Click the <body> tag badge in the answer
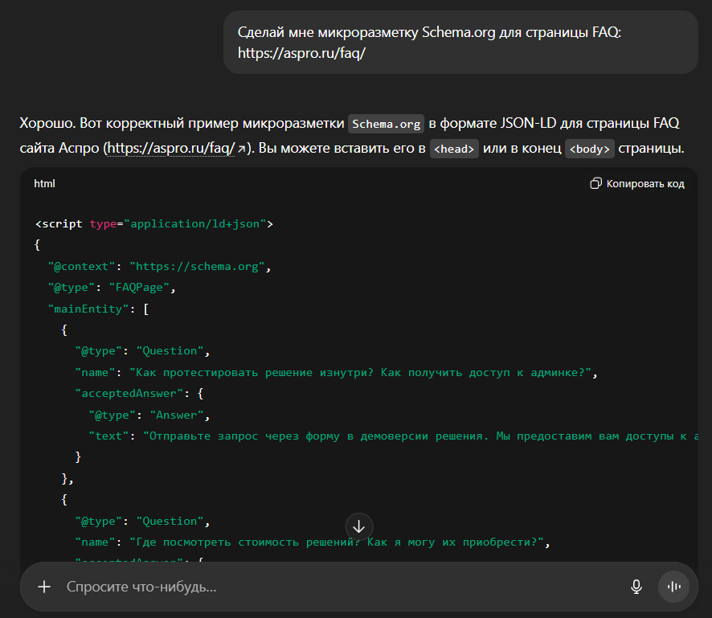 coord(589,149)
